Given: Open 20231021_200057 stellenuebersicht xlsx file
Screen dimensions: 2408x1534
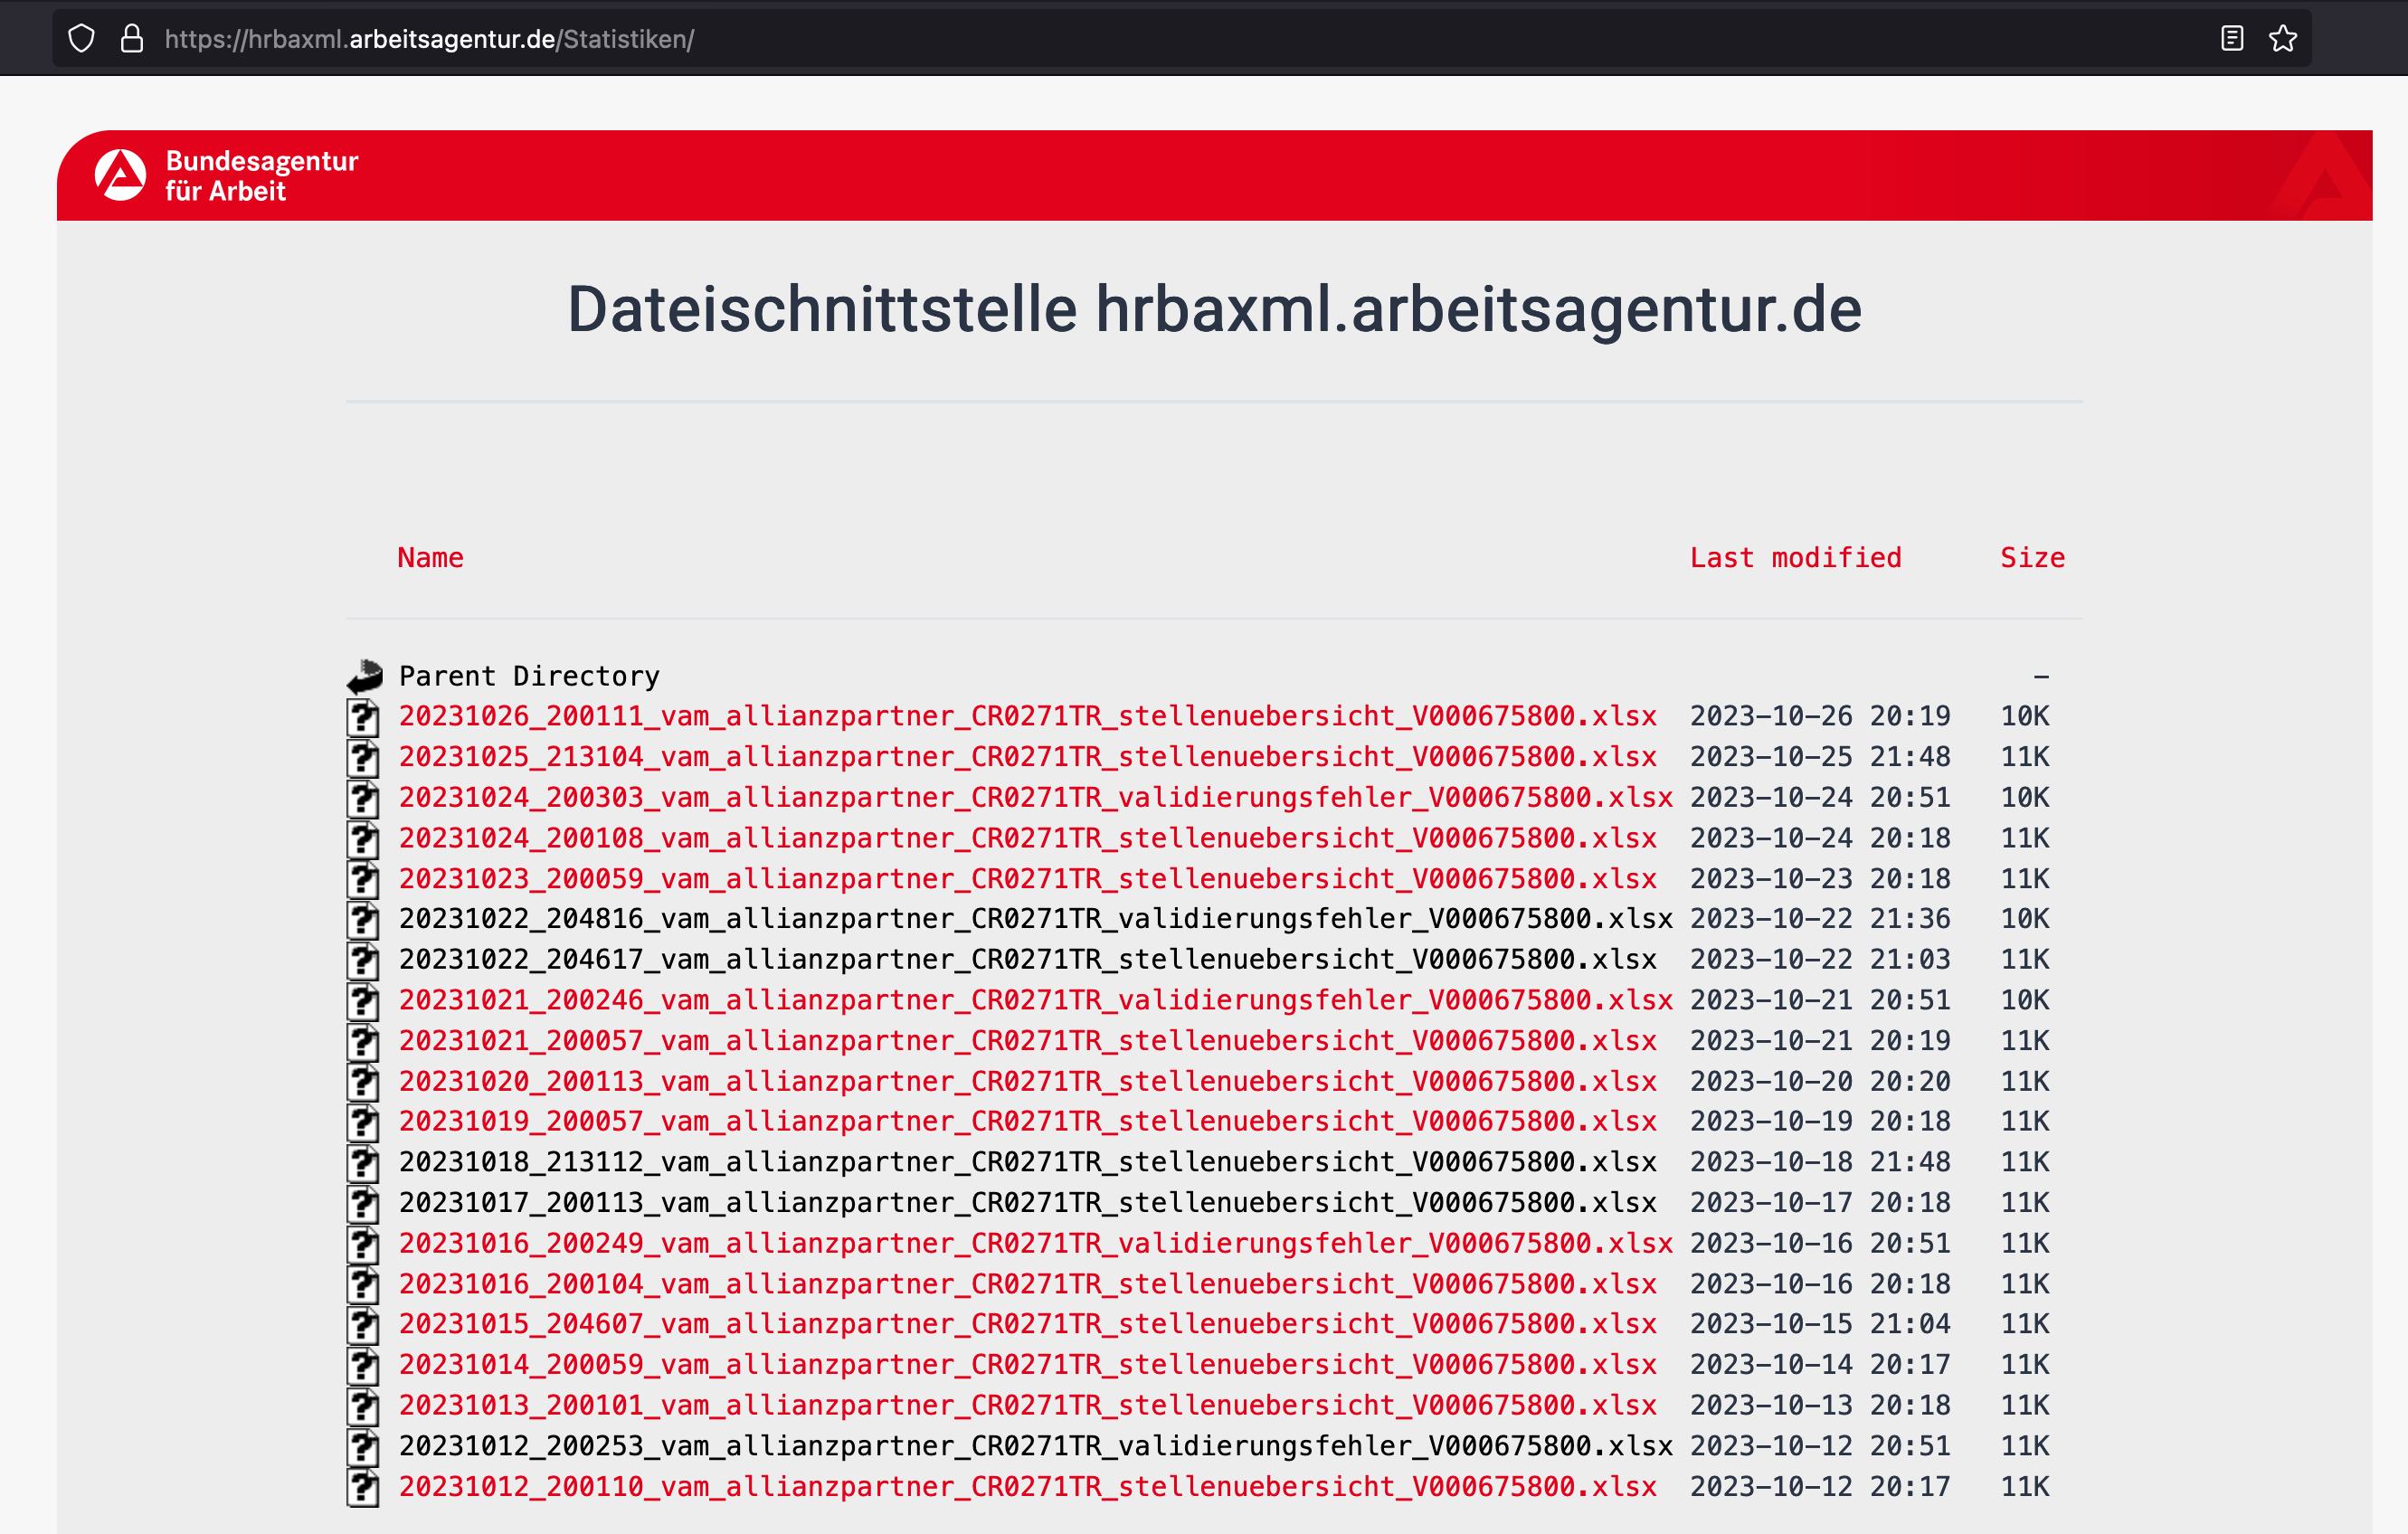Looking at the screenshot, I should [x=1027, y=1041].
